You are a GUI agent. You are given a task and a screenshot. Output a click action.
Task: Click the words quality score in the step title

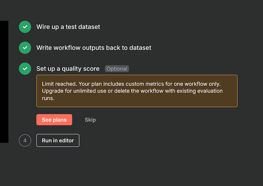pyautogui.click(x=81, y=69)
